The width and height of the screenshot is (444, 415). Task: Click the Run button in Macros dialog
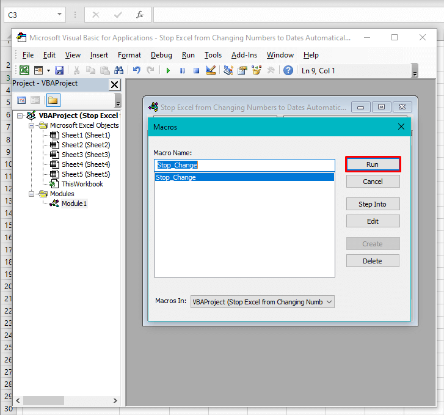click(373, 164)
